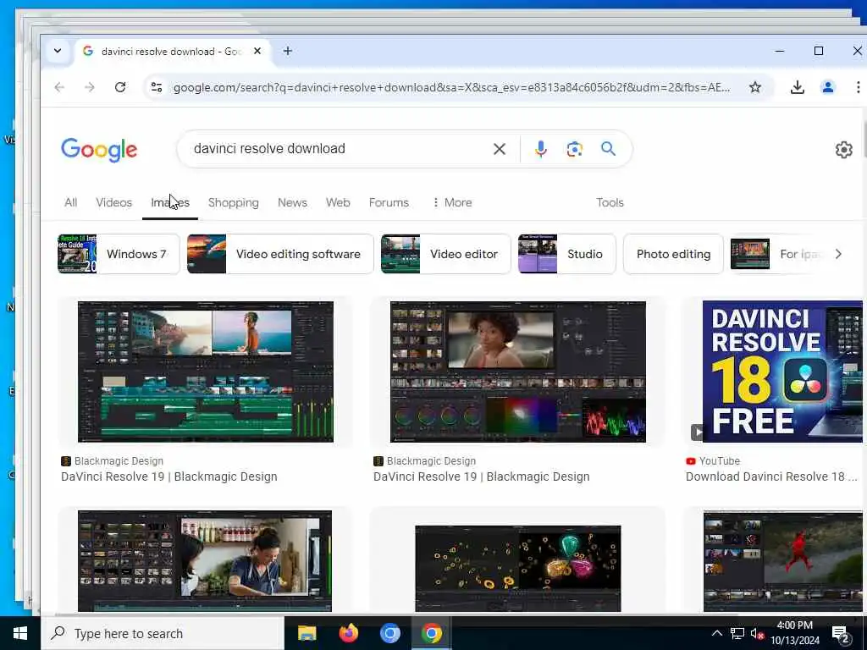Open the cooking scene editor thumbnail
Viewport: 867px width, 650px height.
click(x=205, y=560)
